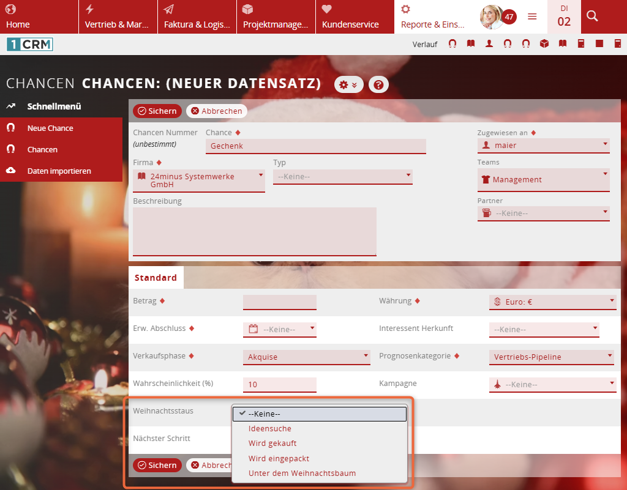Viewport: 627px width, 490px height.
Task: Click the search magnifier icon
Action: (x=591, y=17)
